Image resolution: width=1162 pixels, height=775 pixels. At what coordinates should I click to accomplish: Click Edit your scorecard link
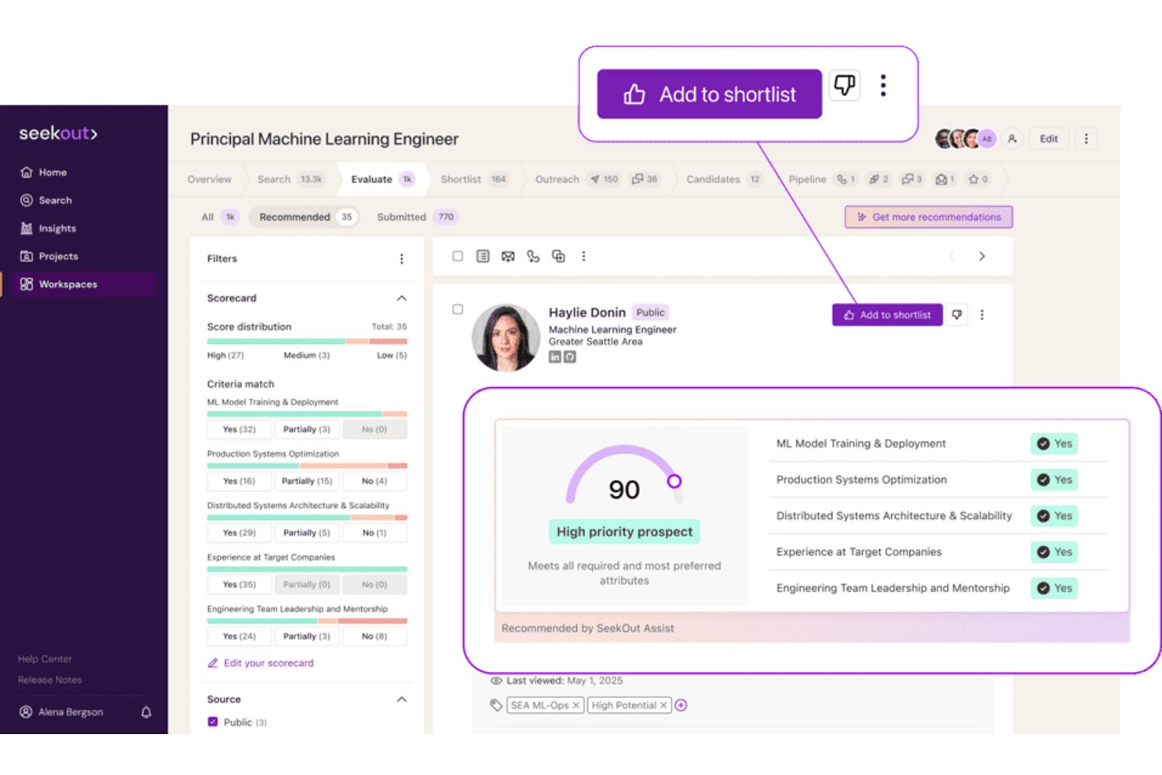(x=269, y=663)
